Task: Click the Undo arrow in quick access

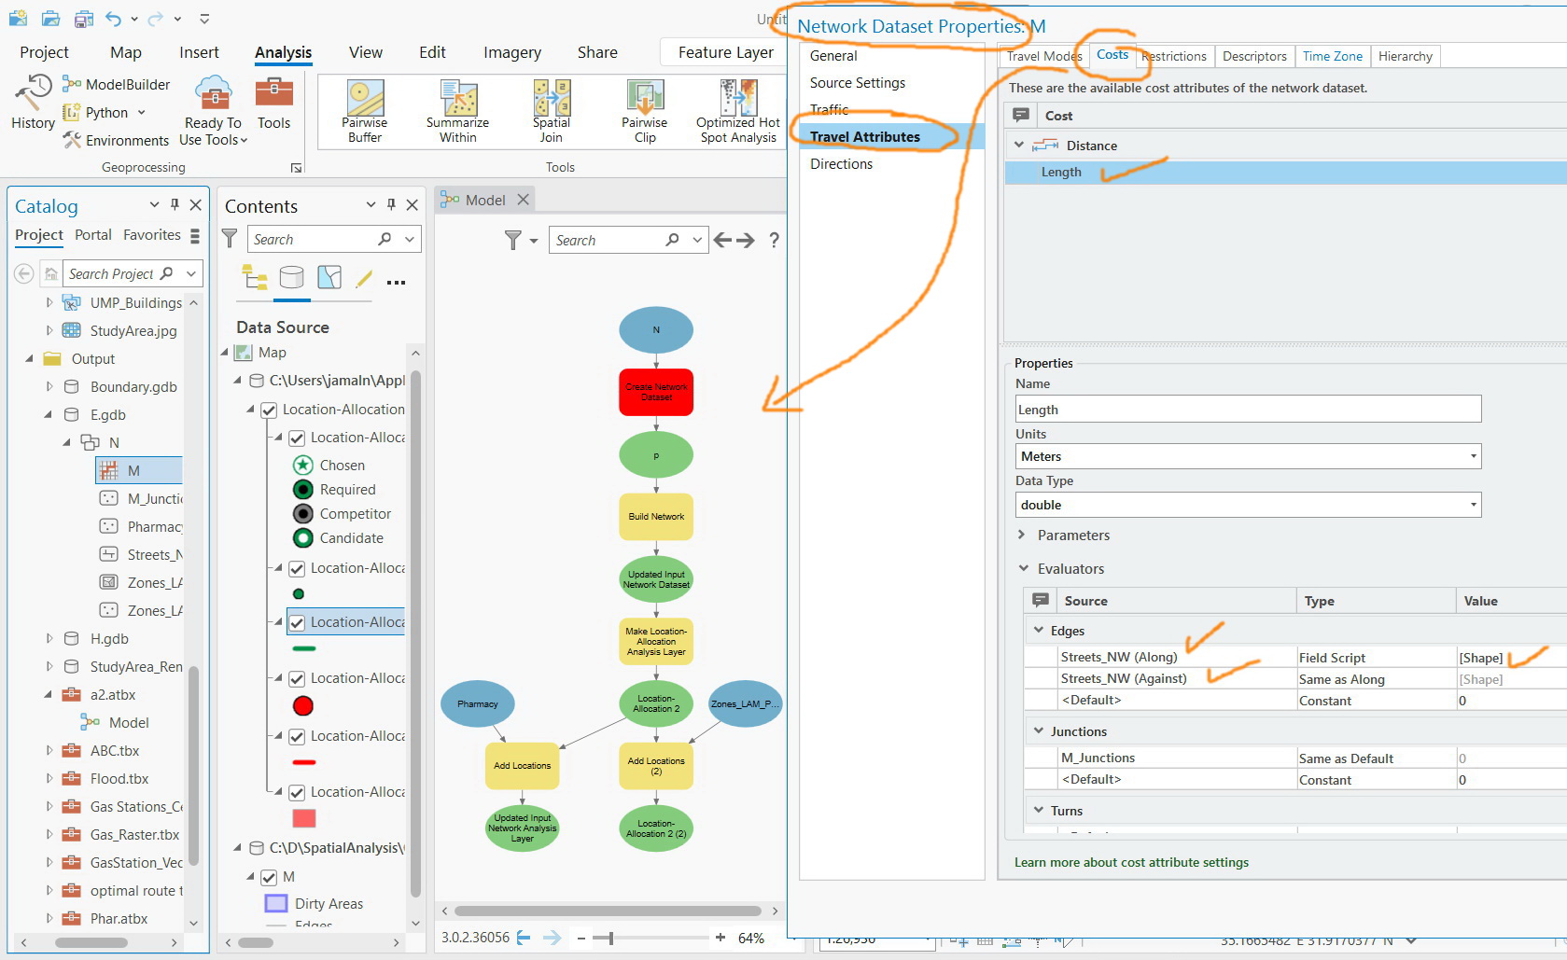Action: 113,18
